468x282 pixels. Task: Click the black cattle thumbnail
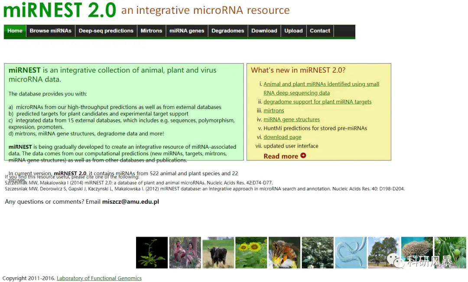click(218, 253)
